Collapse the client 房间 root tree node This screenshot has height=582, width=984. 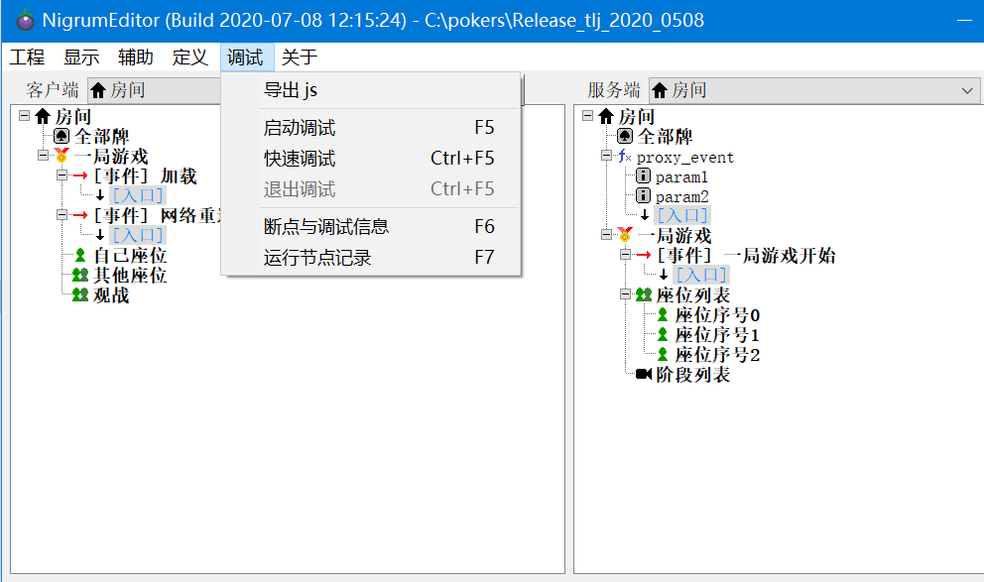pos(24,117)
